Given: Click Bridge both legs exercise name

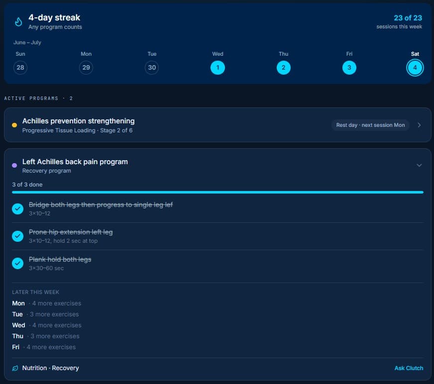Looking at the screenshot, I should click(101, 205).
